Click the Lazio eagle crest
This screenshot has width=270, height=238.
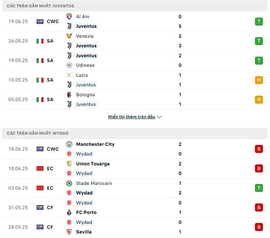pos(69,75)
